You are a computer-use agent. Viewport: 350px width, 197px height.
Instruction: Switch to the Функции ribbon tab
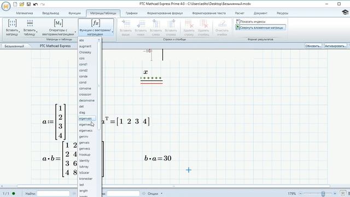pos(74,13)
